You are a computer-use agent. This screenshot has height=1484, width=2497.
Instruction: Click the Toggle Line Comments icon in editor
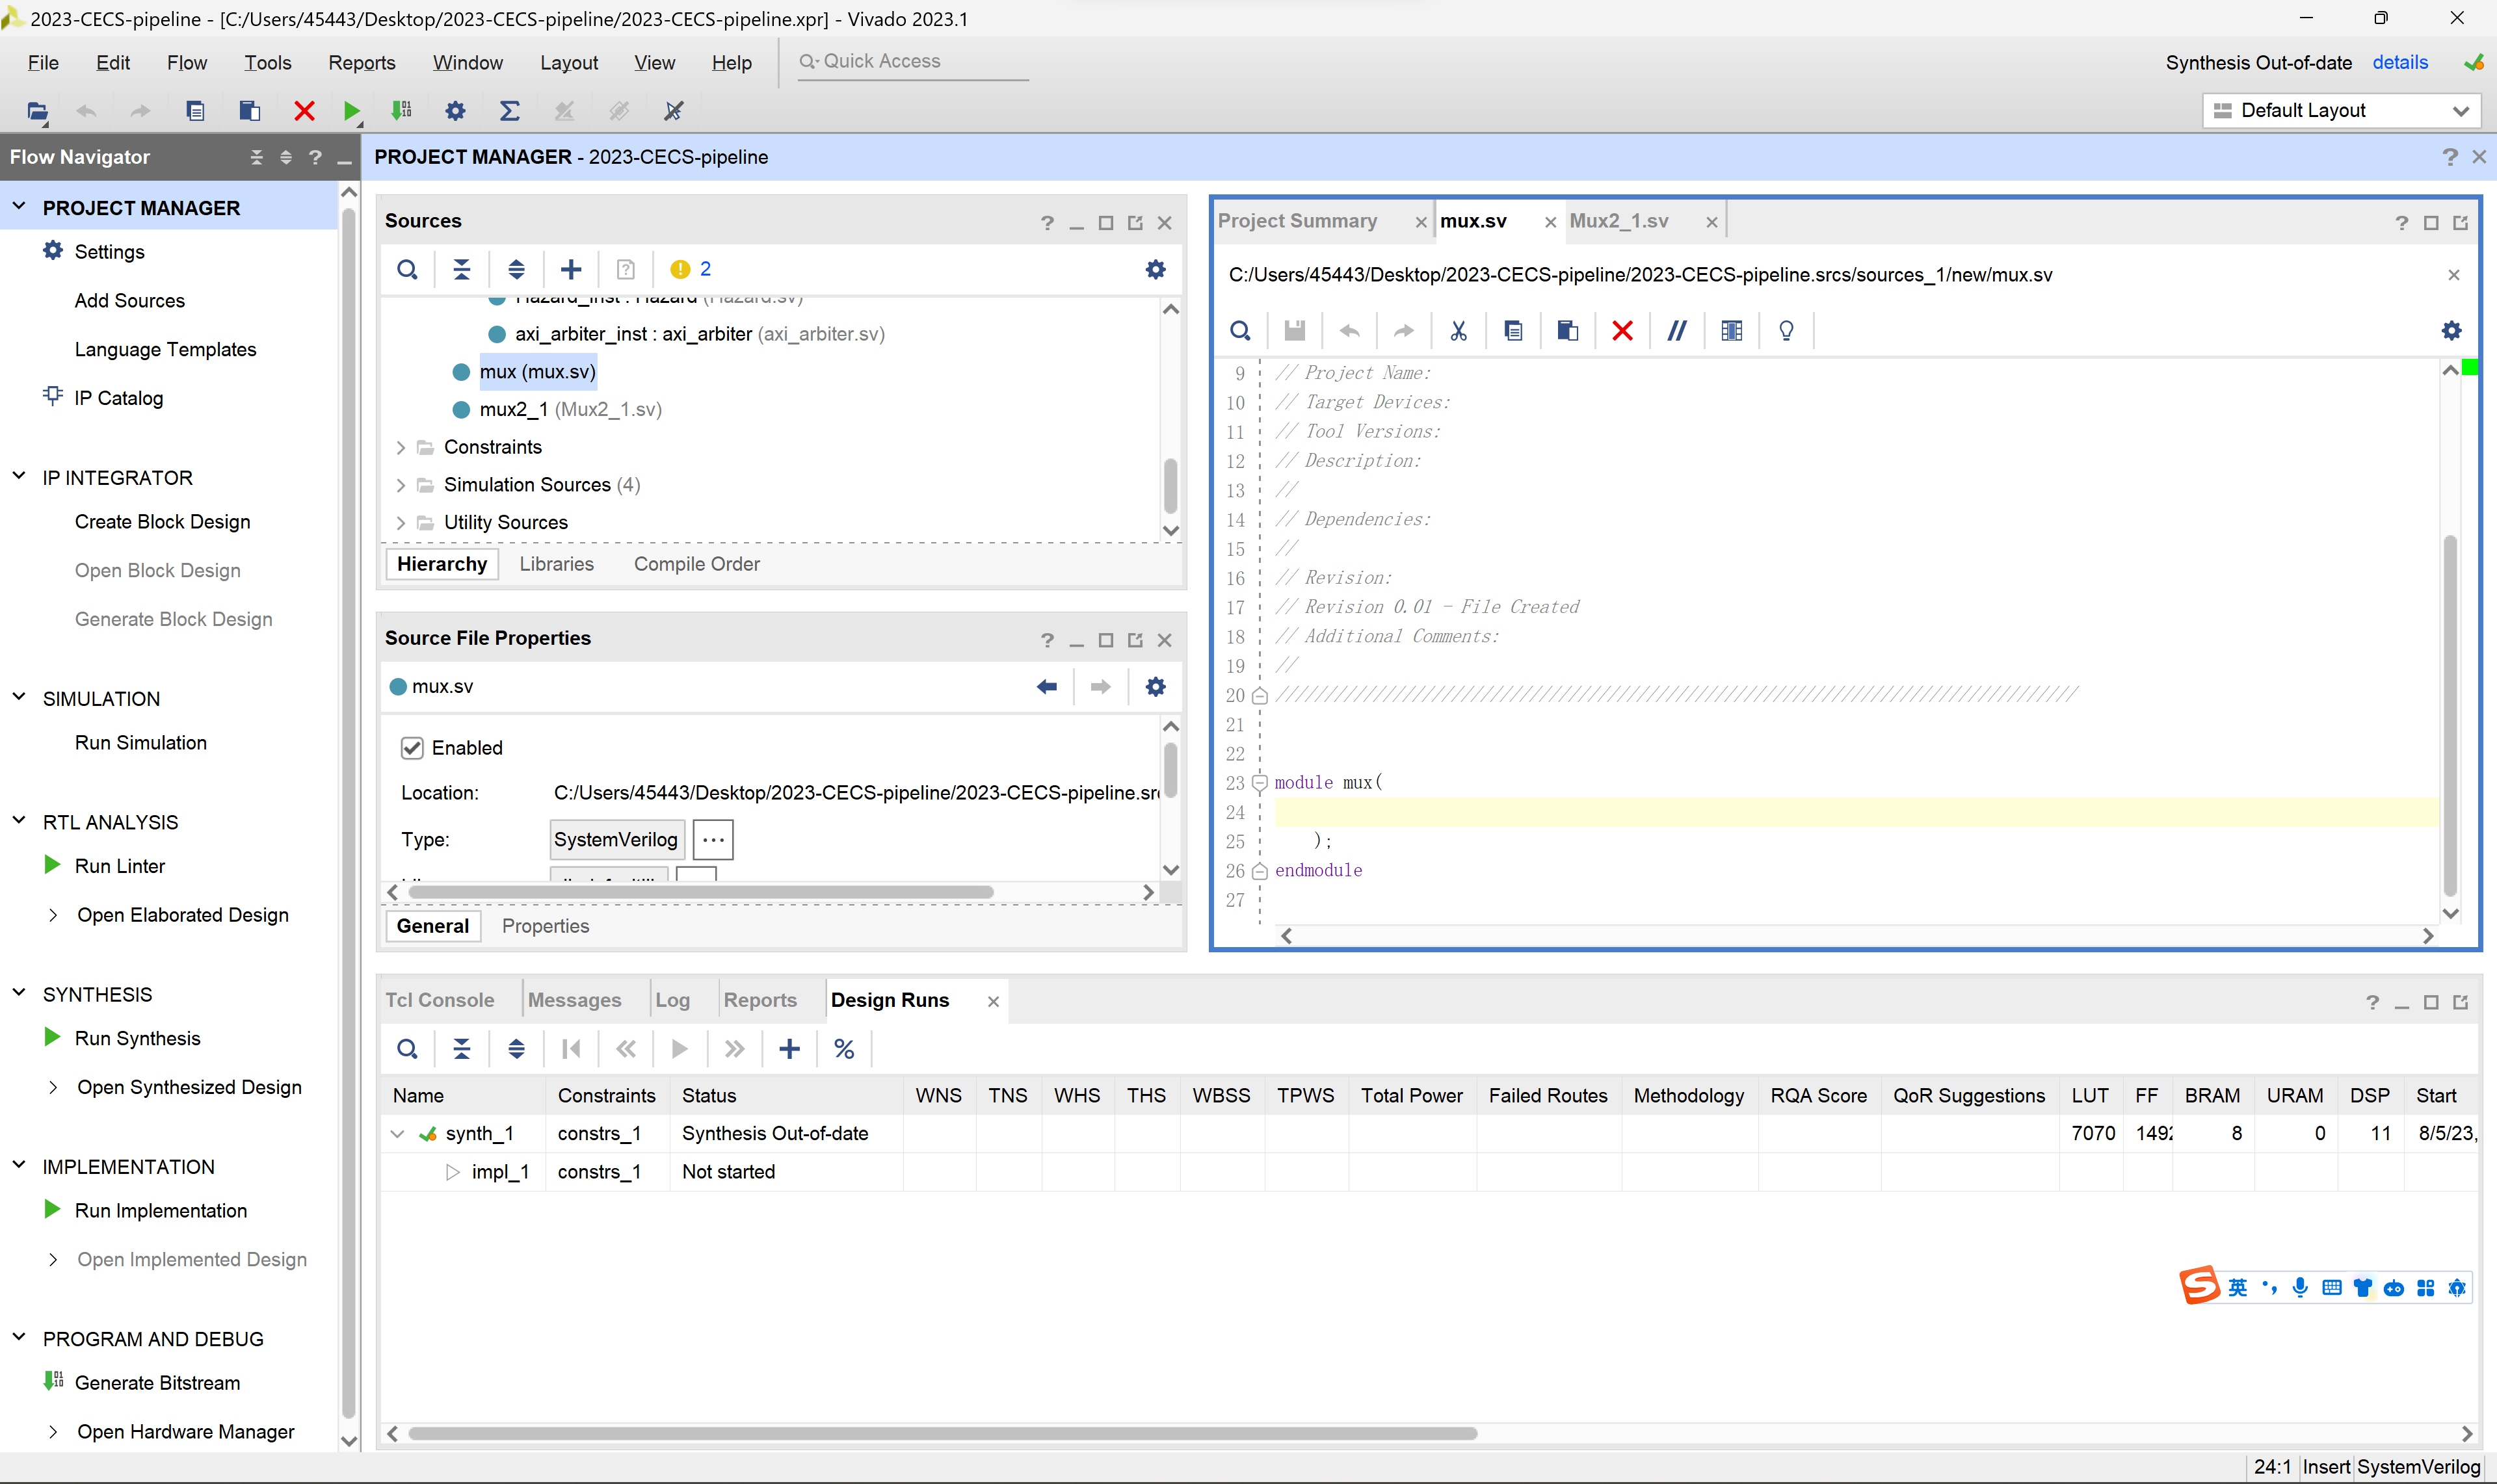click(1676, 331)
